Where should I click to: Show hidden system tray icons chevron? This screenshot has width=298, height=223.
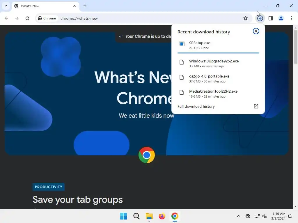tap(239, 216)
